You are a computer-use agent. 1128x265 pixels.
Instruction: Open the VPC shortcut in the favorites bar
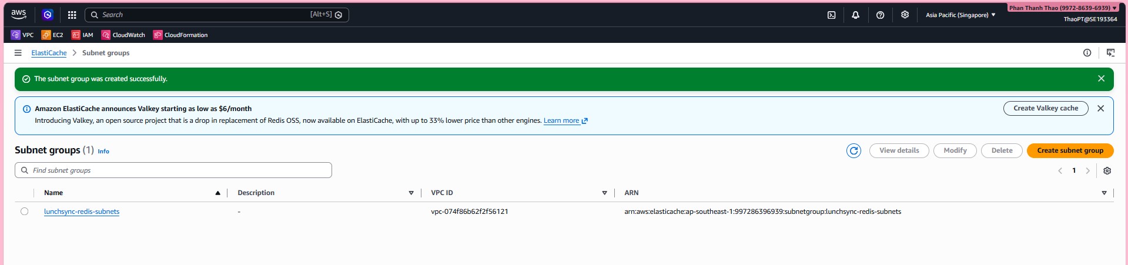(22, 35)
